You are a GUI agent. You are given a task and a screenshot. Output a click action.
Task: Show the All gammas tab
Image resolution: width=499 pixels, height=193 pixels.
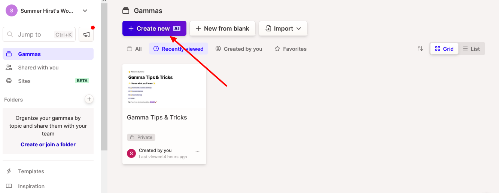click(134, 49)
